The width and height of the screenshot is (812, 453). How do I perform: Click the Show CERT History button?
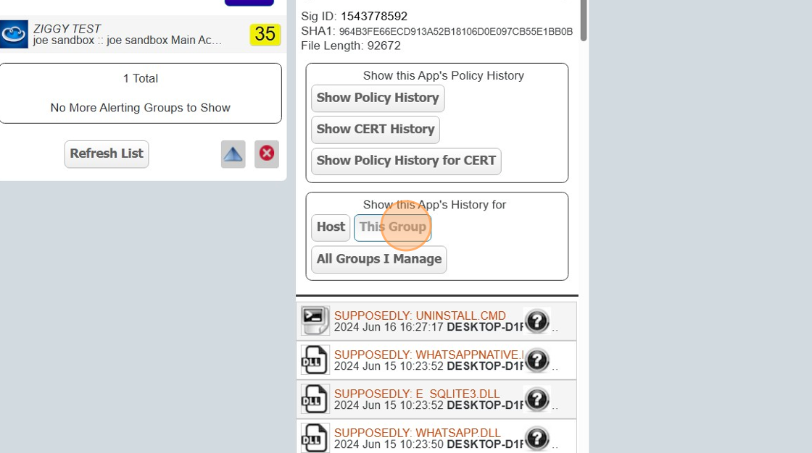coord(375,129)
